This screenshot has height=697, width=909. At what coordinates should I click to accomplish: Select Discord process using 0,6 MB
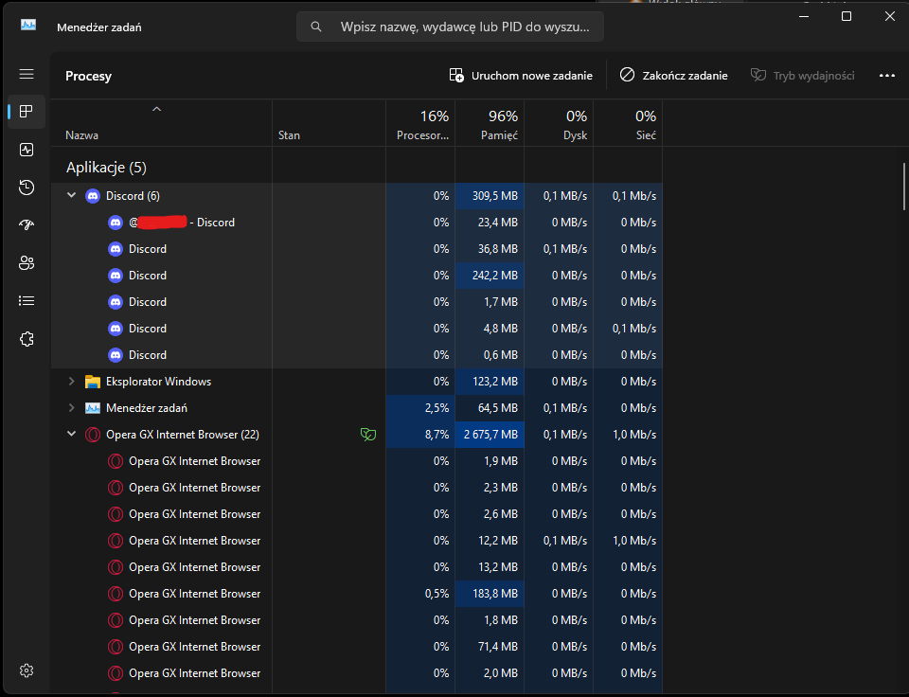pos(357,355)
